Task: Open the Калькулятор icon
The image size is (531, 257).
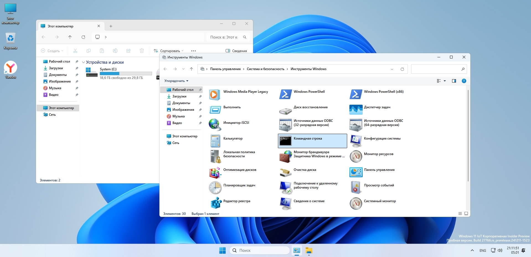Action: pos(215,141)
